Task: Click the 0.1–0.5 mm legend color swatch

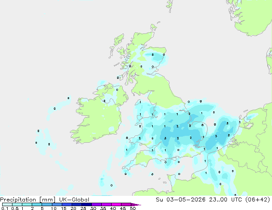Action: click(7, 204)
